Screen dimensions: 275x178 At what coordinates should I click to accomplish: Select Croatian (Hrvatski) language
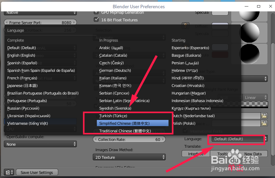pos(188,86)
